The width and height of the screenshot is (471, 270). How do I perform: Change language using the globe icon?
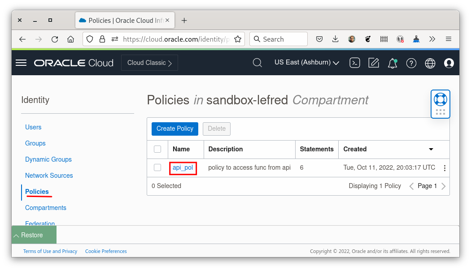(x=430, y=63)
